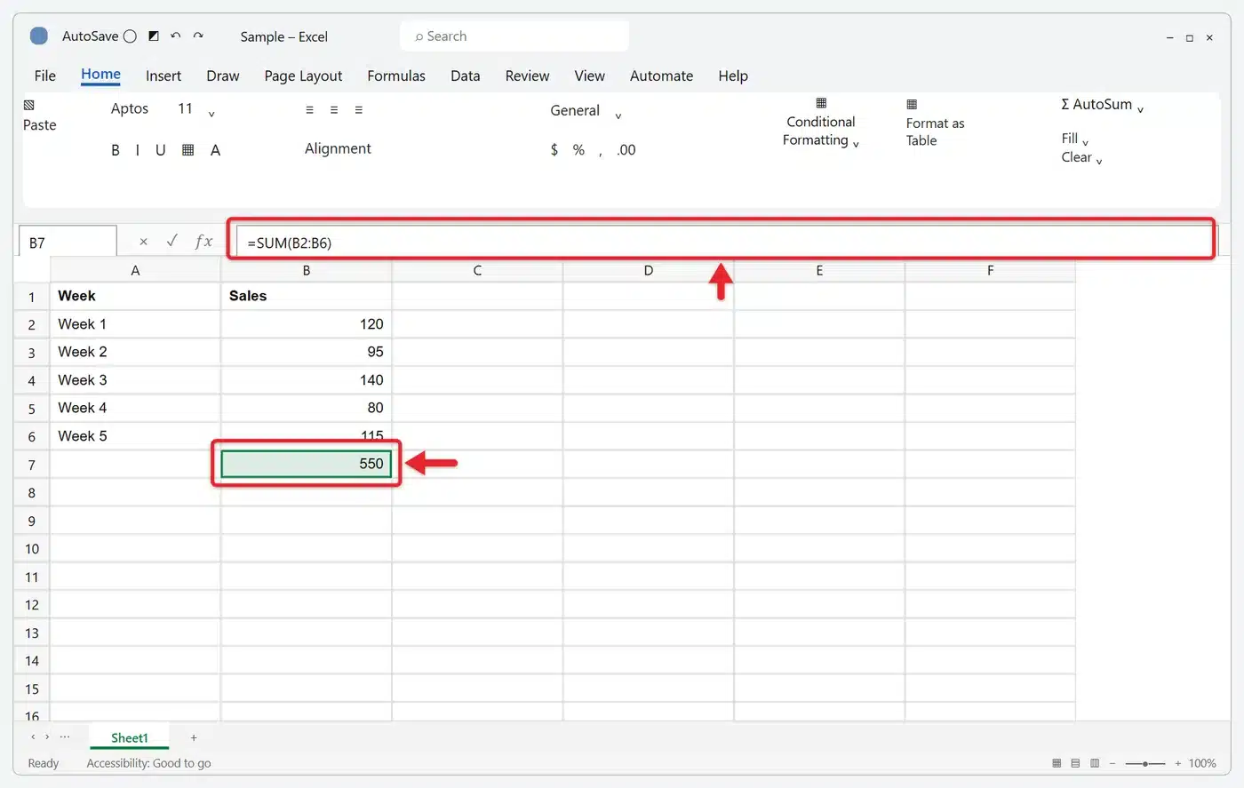This screenshot has width=1244, height=788.
Task: Switch to Page Break Preview in status bar
Action: point(1095,763)
